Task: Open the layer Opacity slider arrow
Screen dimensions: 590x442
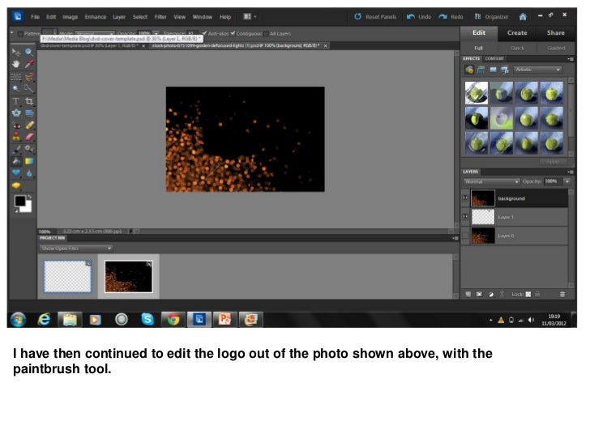Action: click(x=566, y=181)
